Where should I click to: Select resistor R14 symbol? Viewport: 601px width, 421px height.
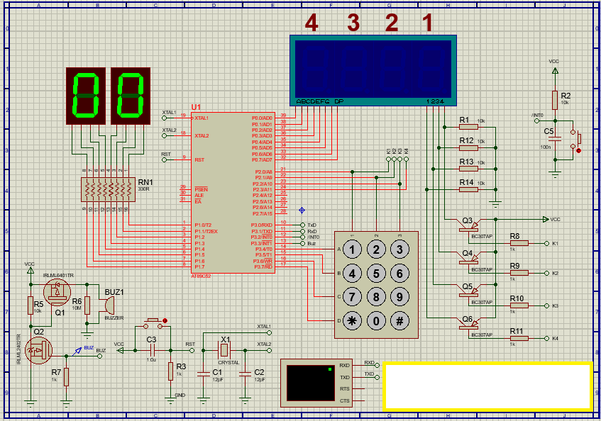tap(468, 189)
